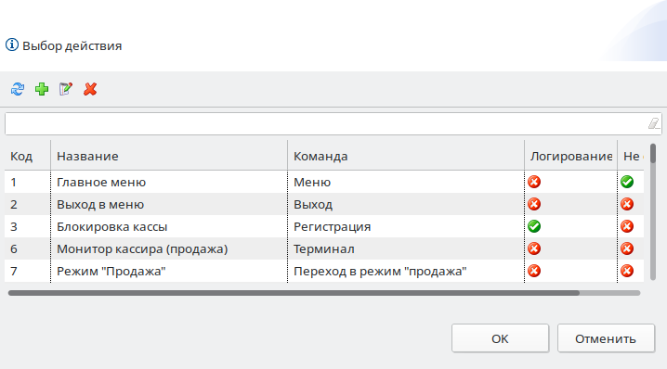Add a new action with green plus
The height and width of the screenshot is (369, 667).
[42, 89]
